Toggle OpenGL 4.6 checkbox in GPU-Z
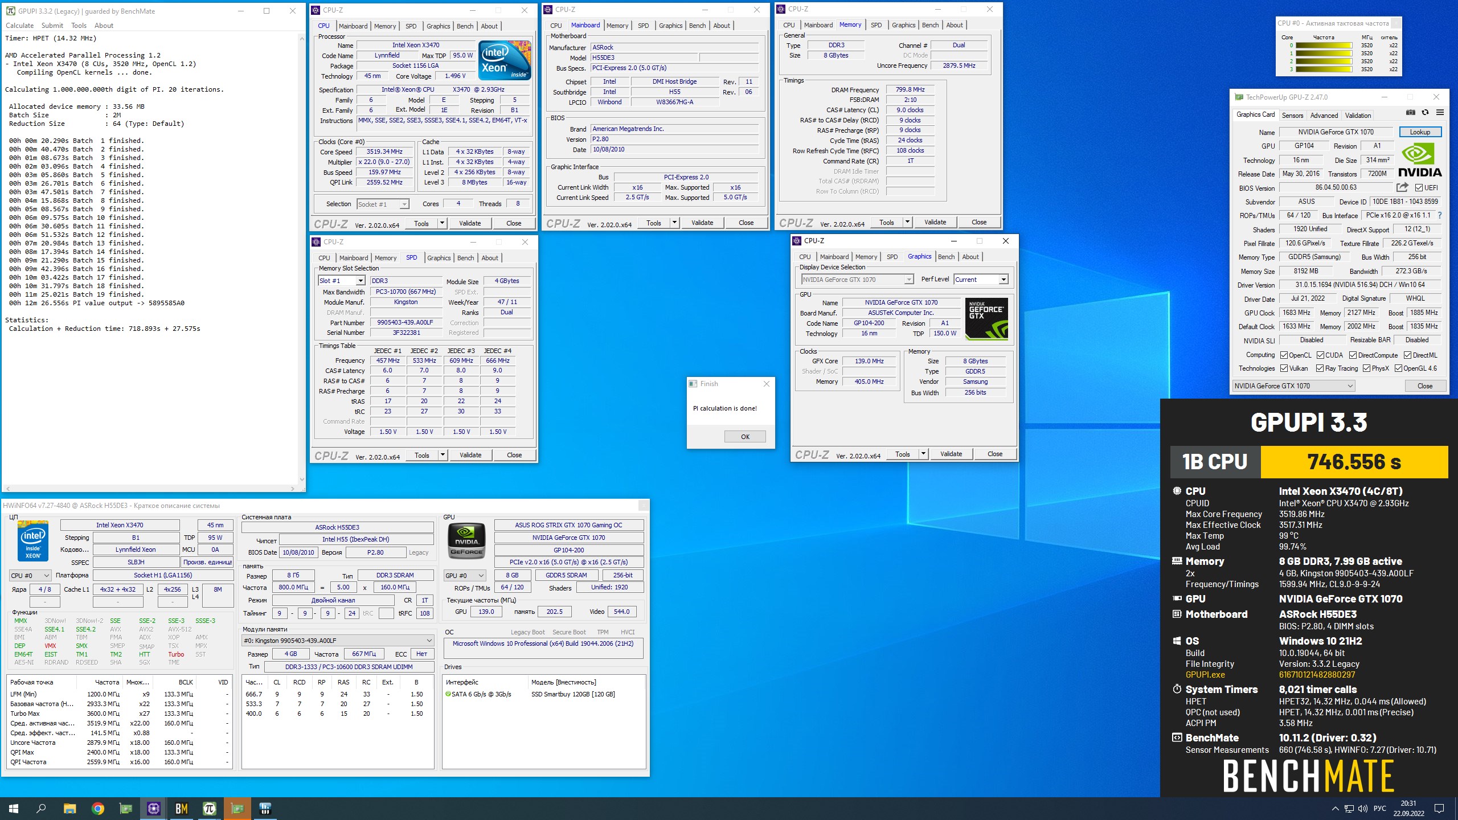 tap(1398, 368)
